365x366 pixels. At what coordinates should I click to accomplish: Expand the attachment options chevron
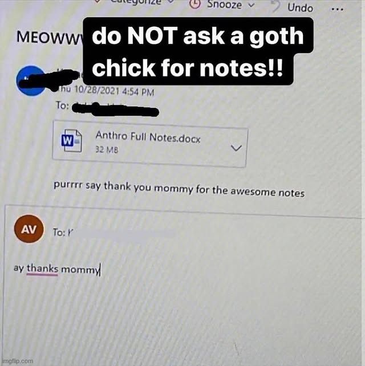[x=236, y=148]
